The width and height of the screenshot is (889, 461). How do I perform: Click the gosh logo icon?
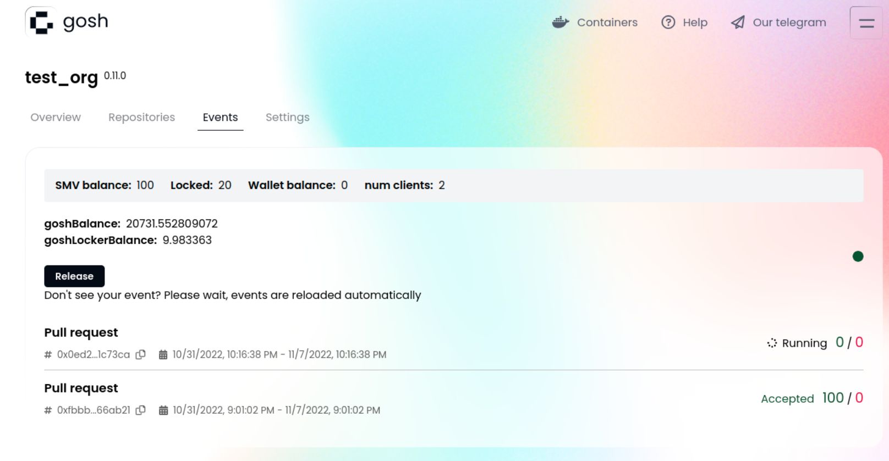pyautogui.click(x=41, y=22)
